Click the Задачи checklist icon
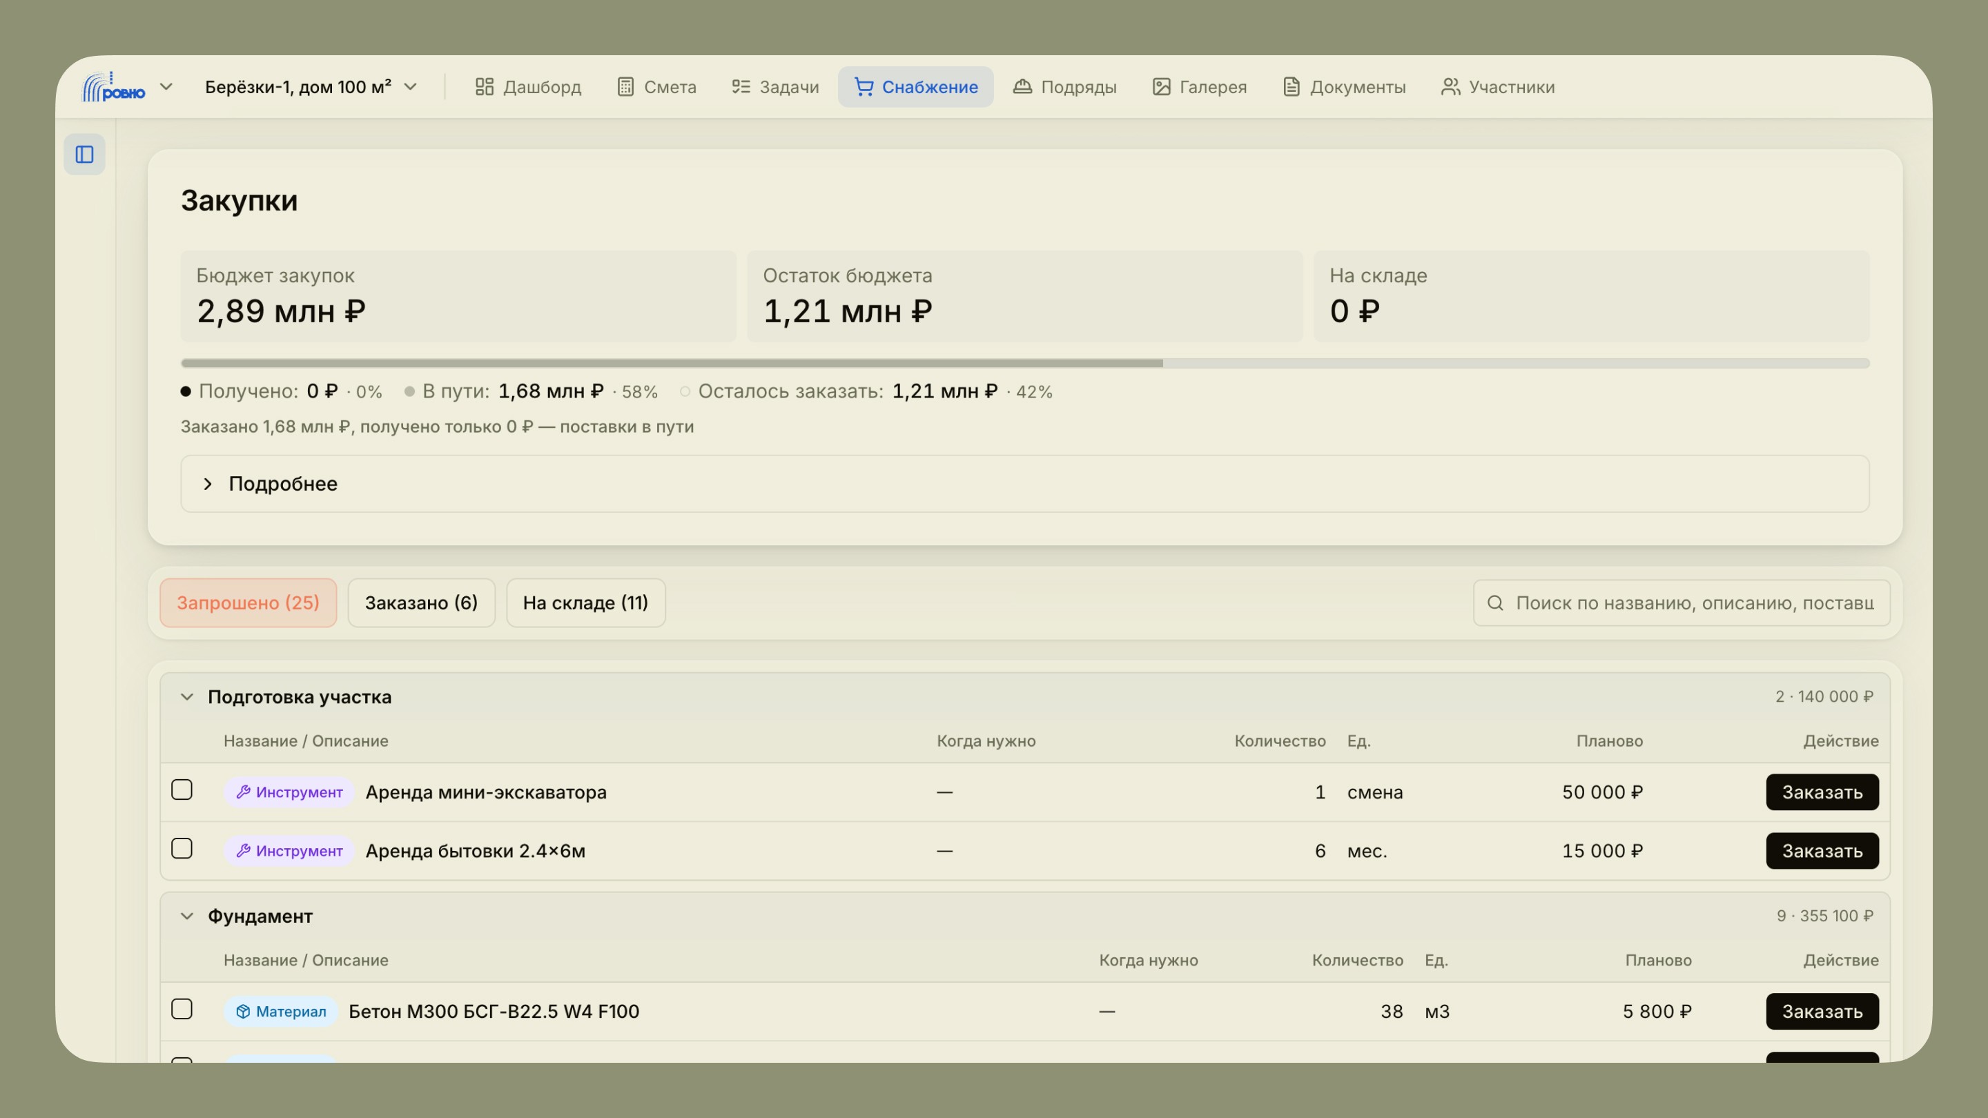This screenshot has width=1988, height=1118. [740, 86]
